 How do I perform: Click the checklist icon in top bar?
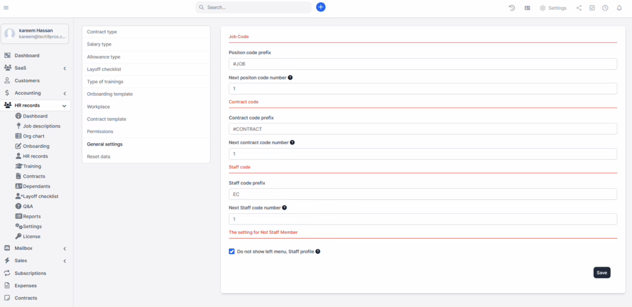[592, 8]
